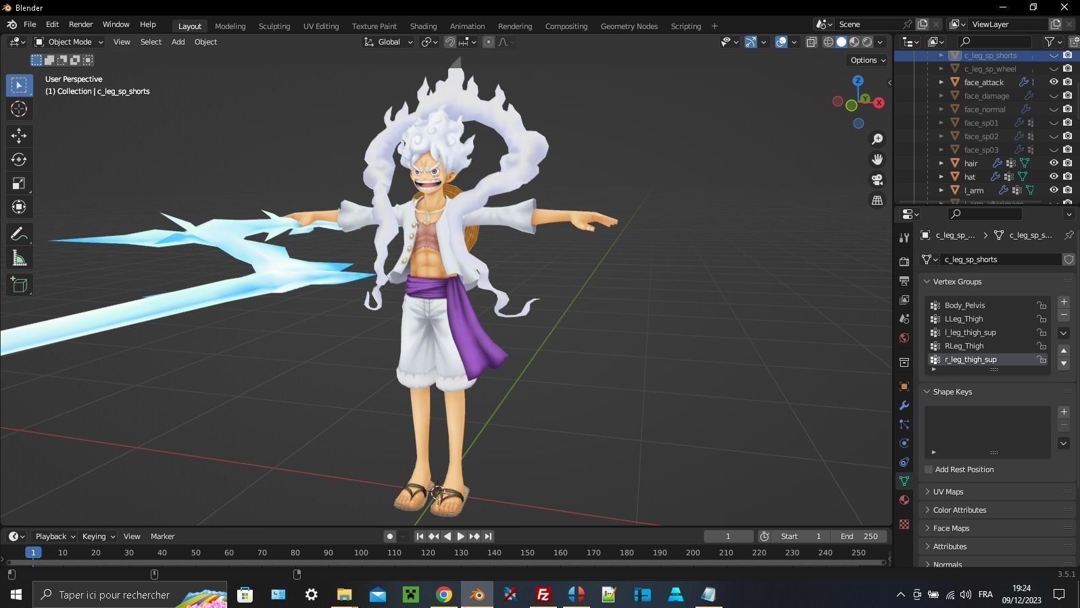Toggle camera view icon

(877, 180)
